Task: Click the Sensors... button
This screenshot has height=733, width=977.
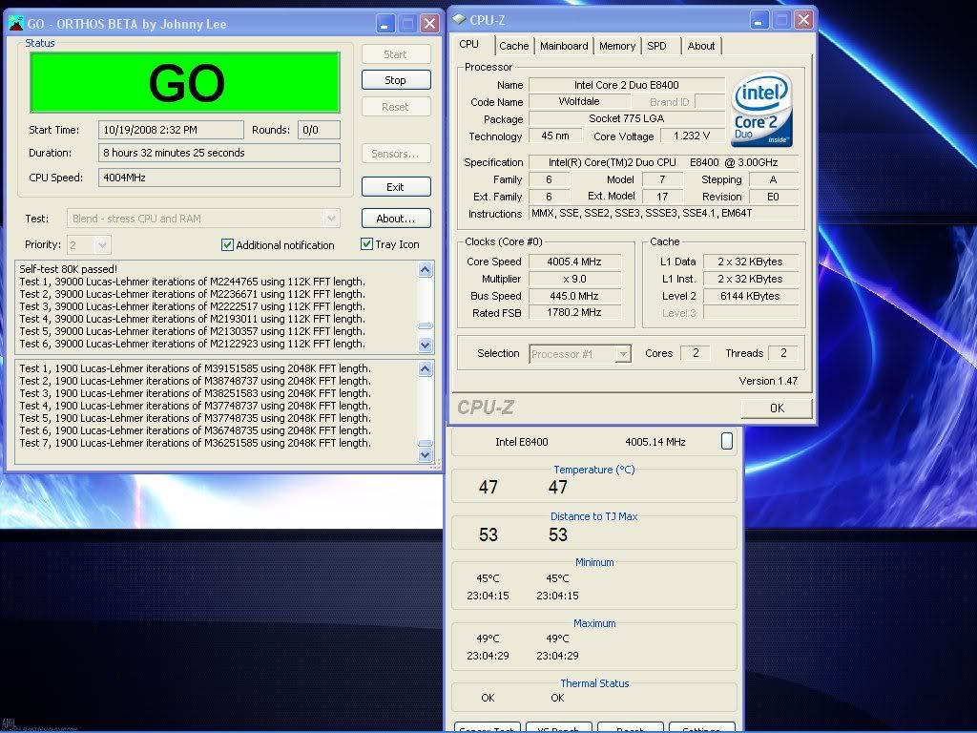Action: pos(396,154)
